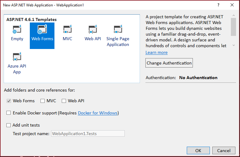Select the Empty template icon
The image size is (240, 157).
point(17,29)
